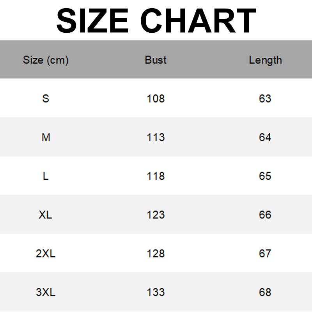Click length value 63
The height and width of the screenshot is (312, 312).
[x=265, y=98]
